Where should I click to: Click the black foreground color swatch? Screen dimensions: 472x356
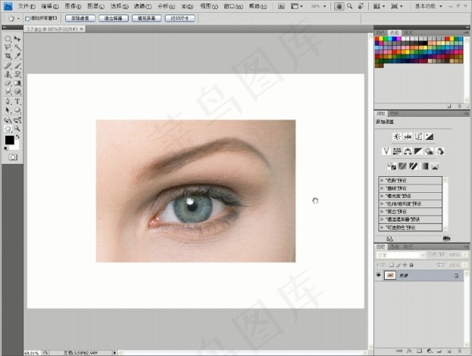(9, 140)
